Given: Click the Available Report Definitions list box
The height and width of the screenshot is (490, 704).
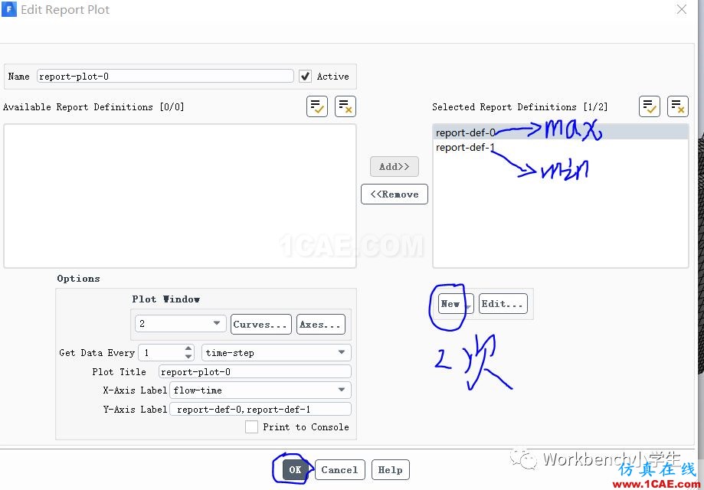Looking at the screenshot, I should click(180, 196).
